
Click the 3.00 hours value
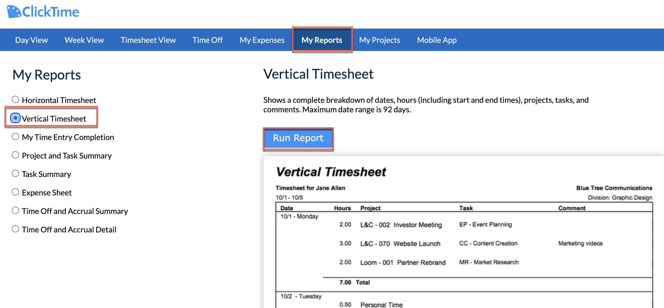click(345, 243)
